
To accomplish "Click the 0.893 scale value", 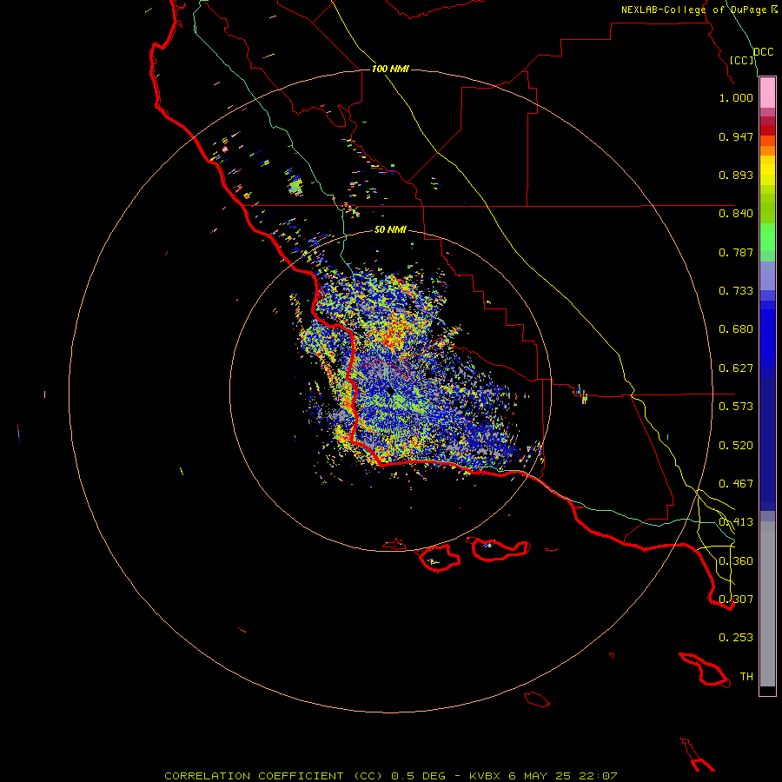I will pyautogui.click(x=736, y=175).
